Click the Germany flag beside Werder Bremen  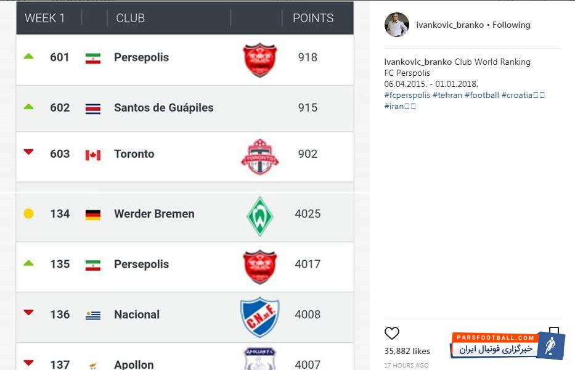click(92, 215)
